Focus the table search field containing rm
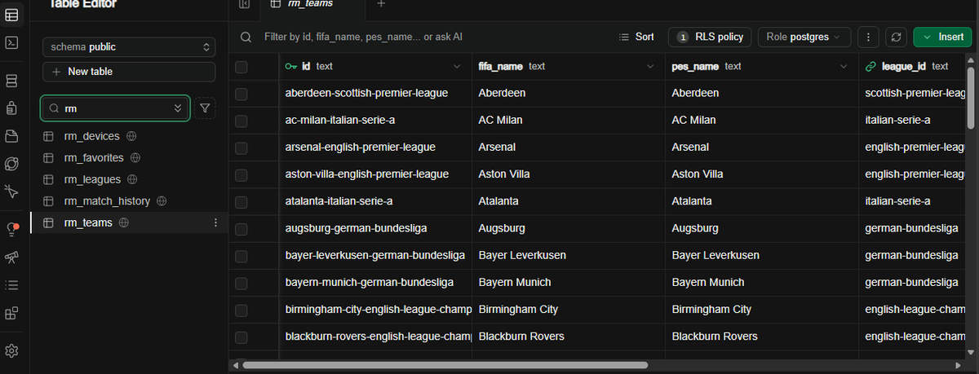Screen dimensions: 979x374 pyautogui.click(x=114, y=108)
